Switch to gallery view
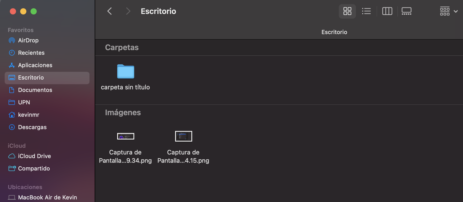This screenshot has width=463, height=202. pos(406,11)
